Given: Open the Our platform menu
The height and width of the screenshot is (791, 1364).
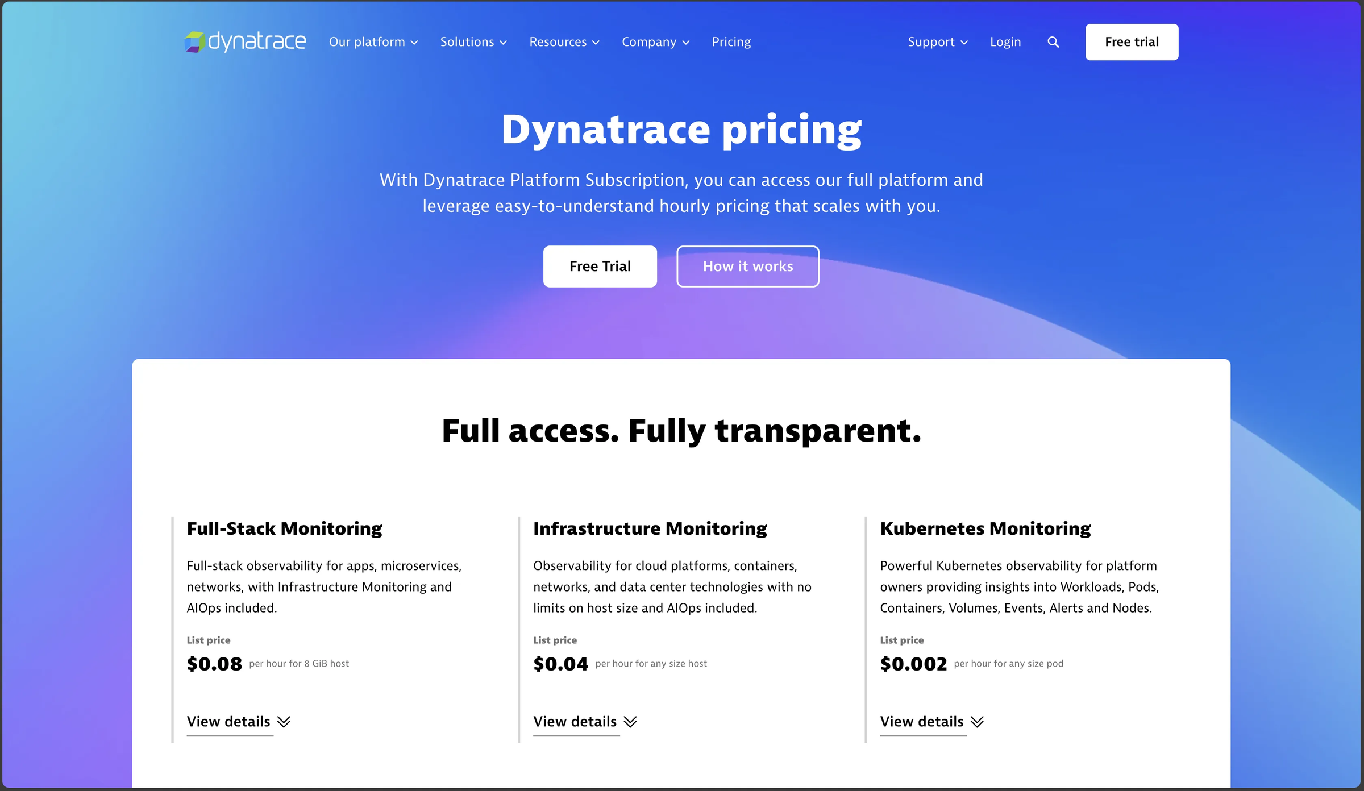Looking at the screenshot, I should pos(367,41).
